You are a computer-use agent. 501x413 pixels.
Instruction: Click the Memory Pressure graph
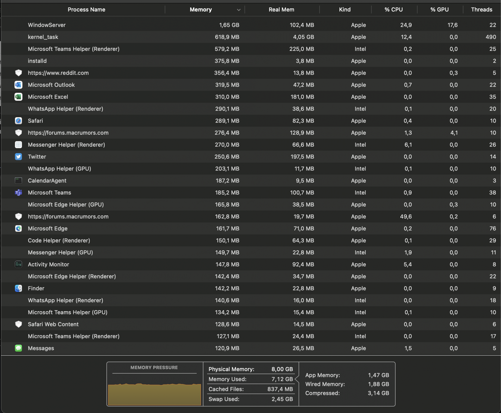(155, 394)
